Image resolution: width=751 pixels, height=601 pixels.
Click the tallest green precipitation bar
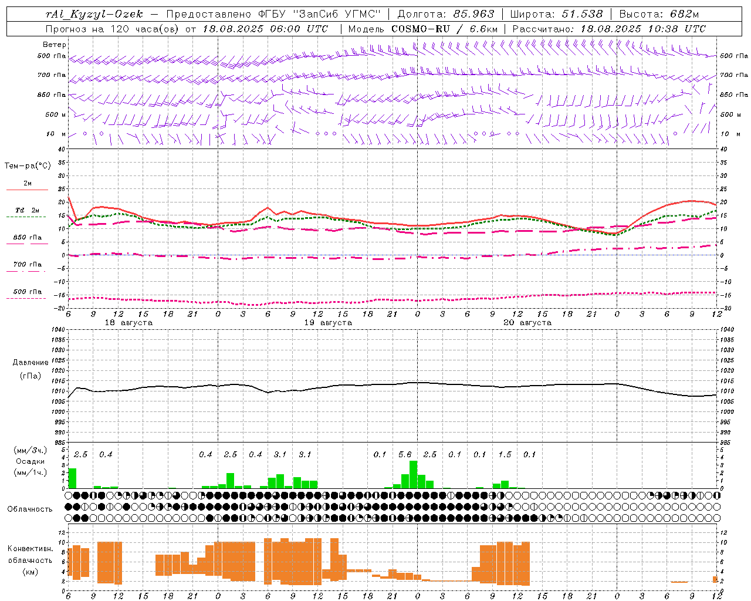click(414, 474)
